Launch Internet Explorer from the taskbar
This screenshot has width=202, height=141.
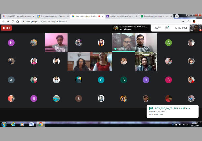click(x=13, y=124)
